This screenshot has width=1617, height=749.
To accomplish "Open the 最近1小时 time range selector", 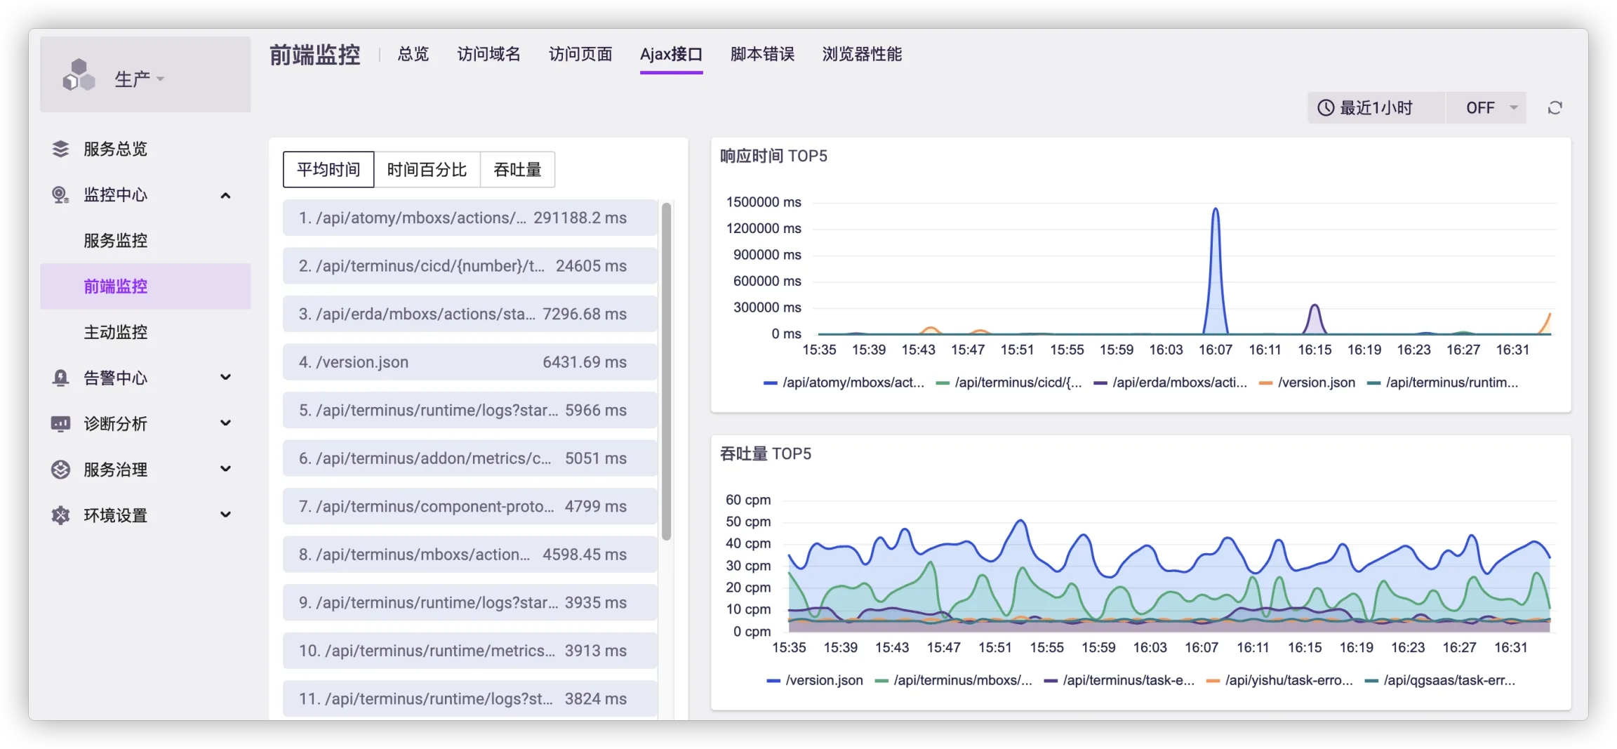I will click(x=1376, y=108).
